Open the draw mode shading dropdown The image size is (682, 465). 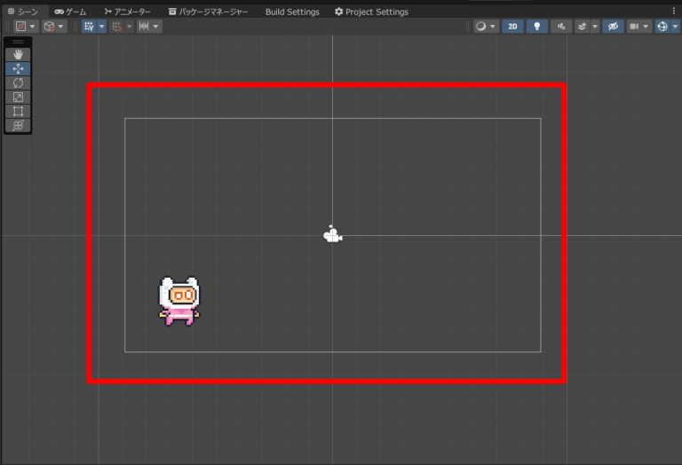pos(486,27)
